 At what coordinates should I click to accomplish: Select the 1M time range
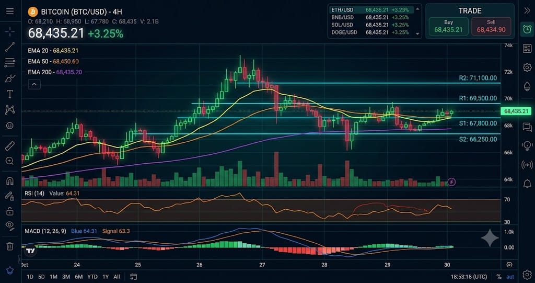pos(53,277)
